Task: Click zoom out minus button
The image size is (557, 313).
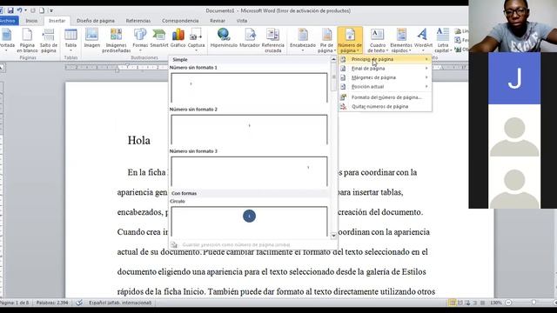Action: (x=508, y=303)
